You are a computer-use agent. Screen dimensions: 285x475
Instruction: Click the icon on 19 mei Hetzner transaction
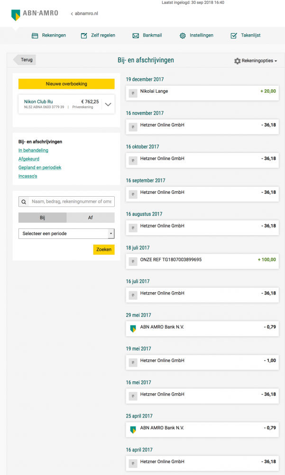click(133, 362)
